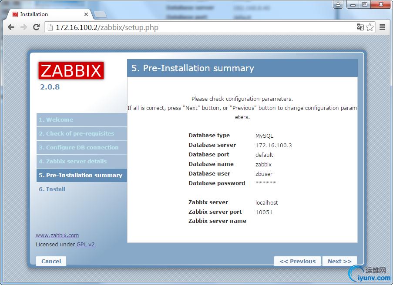Click the Zabbix server port value 10051
393x285 pixels.
tap(264, 212)
